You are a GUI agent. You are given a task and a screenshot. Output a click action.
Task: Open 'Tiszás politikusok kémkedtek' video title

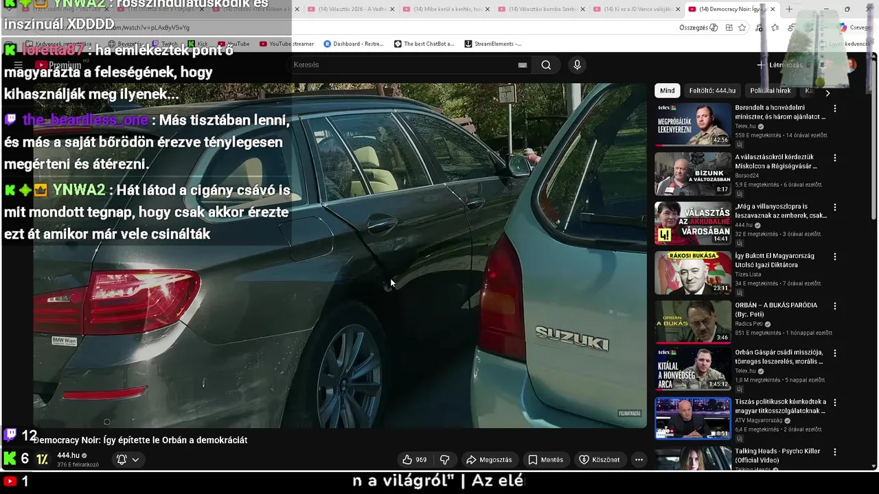click(x=781, y=406)
